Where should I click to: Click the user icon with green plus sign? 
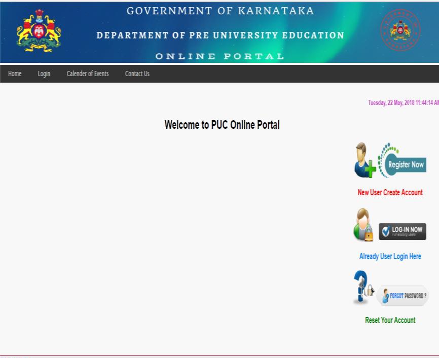pos(364,161)
